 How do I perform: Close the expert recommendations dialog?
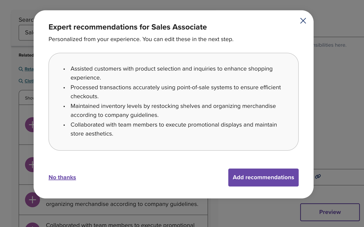click(303, 21)
